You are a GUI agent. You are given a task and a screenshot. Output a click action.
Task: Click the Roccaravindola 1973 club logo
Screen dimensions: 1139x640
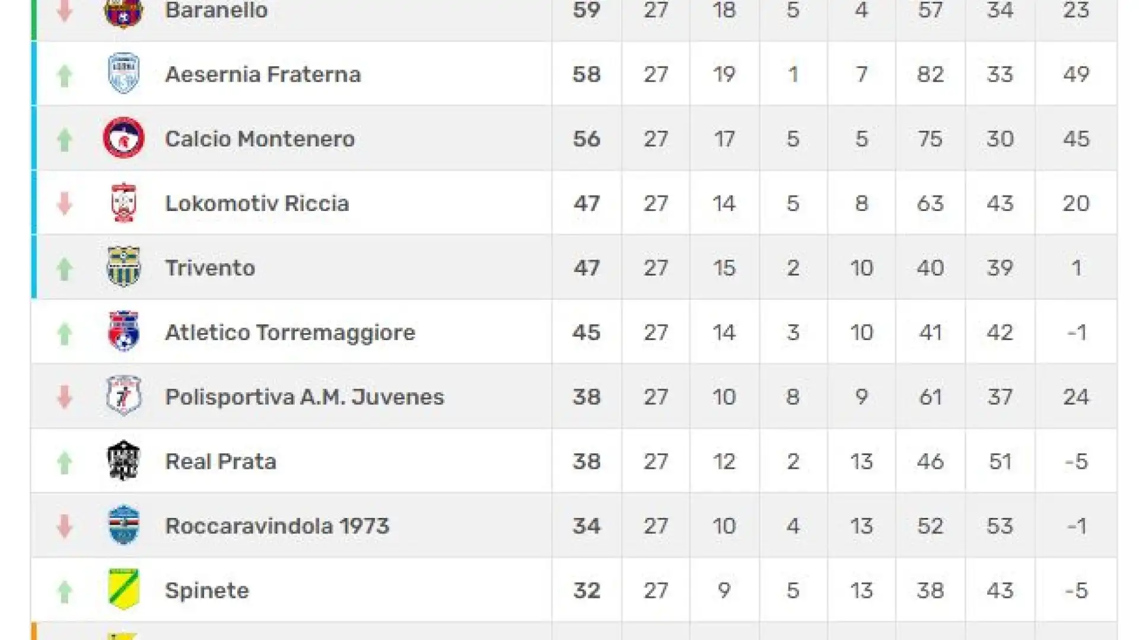(123, 525)
